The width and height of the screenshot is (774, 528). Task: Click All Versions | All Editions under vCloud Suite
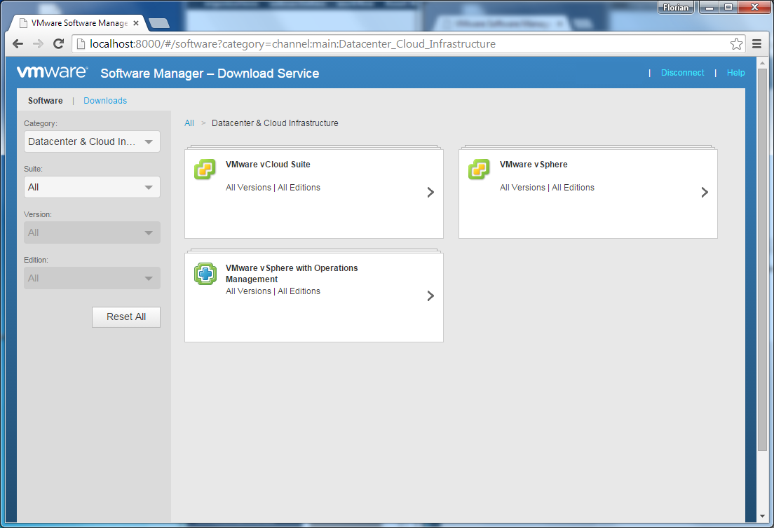[x=273, y=188]
